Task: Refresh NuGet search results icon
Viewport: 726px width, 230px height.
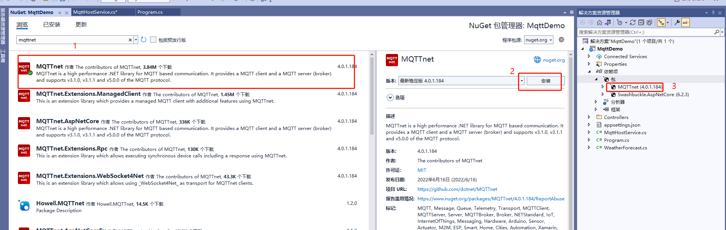Action: pyautogui.click(x=144, y=40)
